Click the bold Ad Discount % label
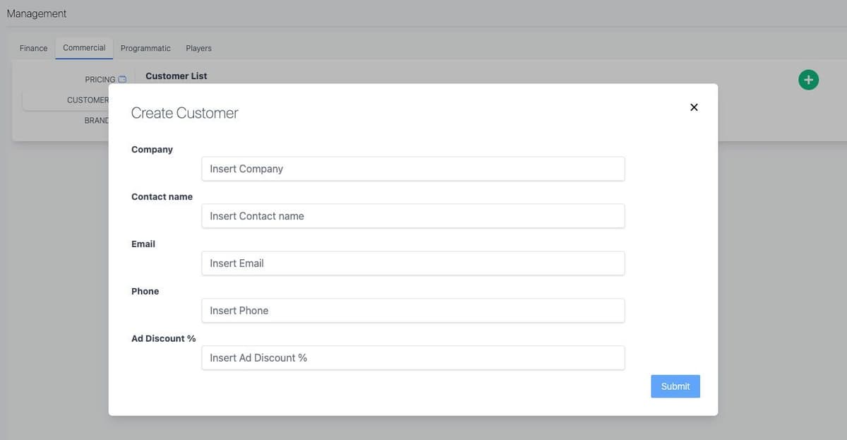 click(x=163, y=339)
